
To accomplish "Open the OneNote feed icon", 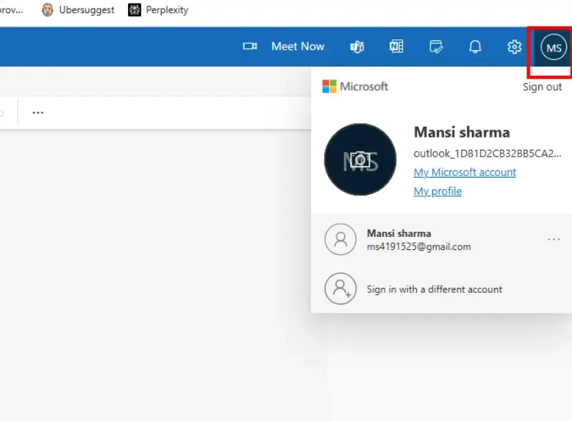I will tap(396, 46).
